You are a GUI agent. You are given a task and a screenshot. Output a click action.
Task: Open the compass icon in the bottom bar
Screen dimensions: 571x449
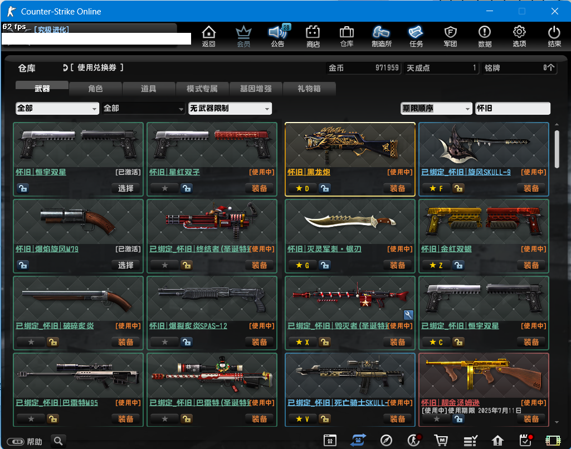coord(386,440)
